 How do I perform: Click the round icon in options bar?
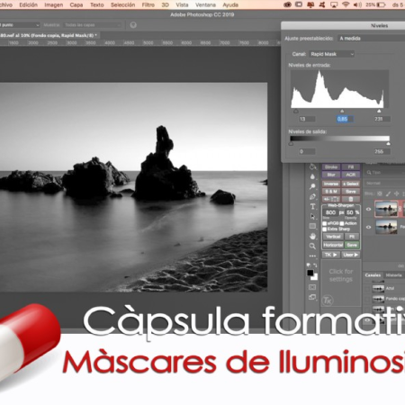133,25
